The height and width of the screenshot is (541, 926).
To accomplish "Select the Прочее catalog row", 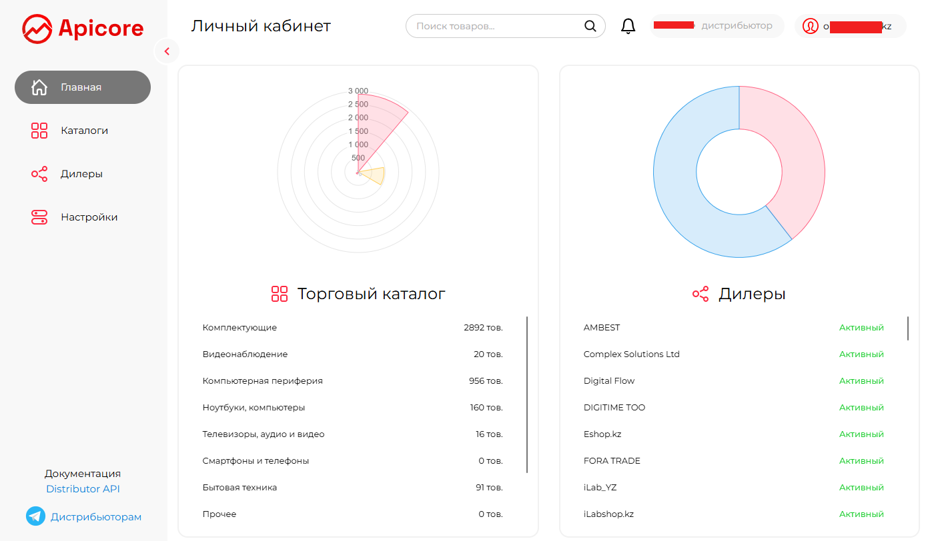I will 352,514.
